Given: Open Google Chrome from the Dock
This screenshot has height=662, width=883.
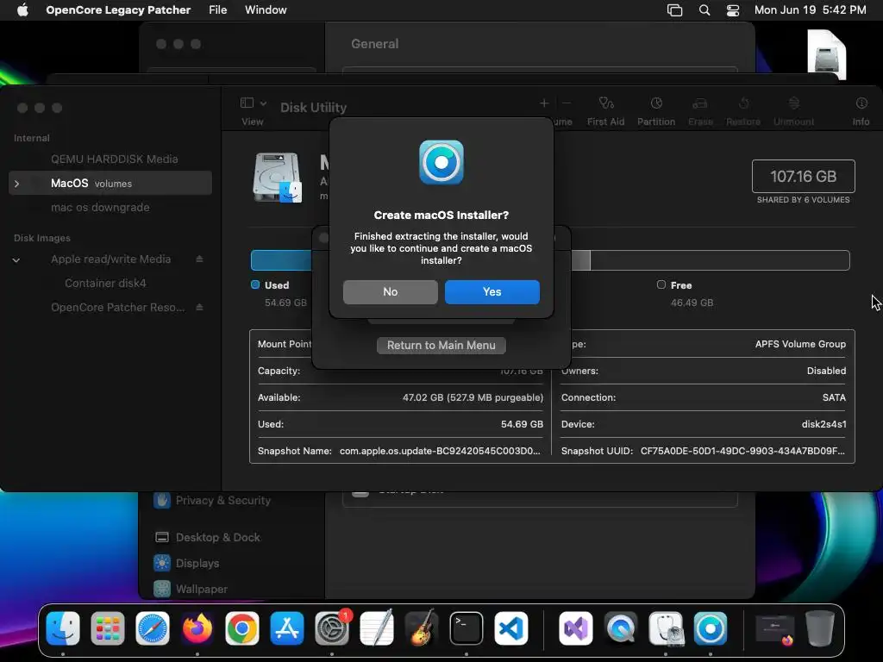Looking at the screenshot, I should [242, 628].
